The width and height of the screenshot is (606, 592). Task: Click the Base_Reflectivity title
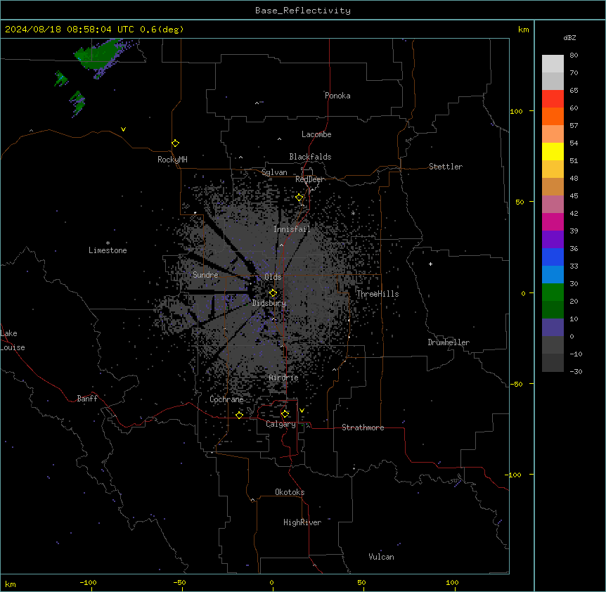[303, 11]
